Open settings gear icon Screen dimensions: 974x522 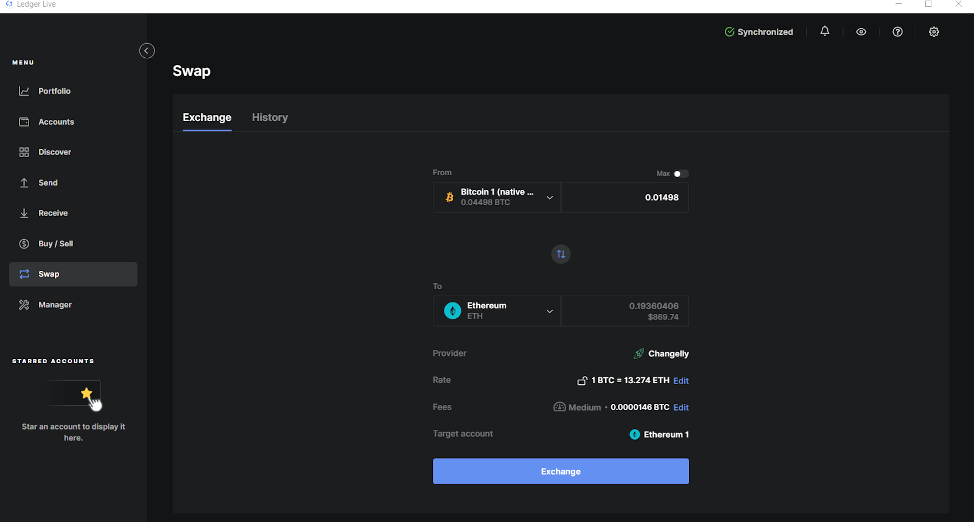(934, 32)
